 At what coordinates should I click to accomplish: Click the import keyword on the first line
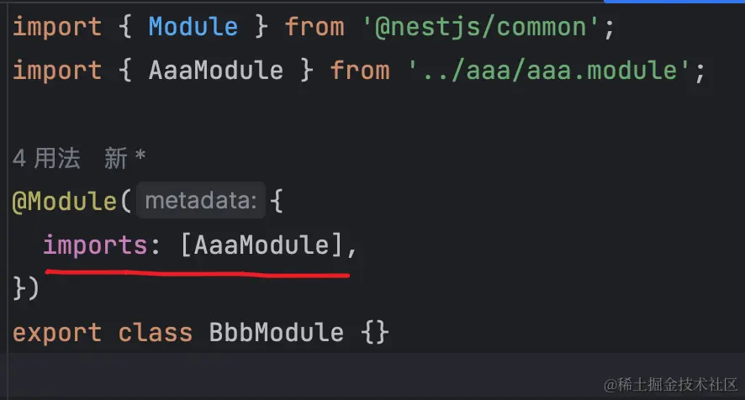click(57, 27)
